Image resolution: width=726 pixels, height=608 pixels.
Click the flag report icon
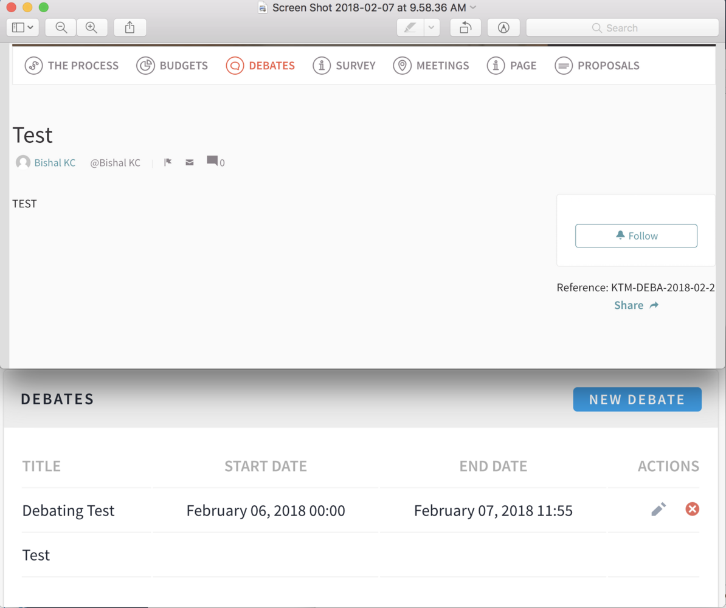pos(168,162)
